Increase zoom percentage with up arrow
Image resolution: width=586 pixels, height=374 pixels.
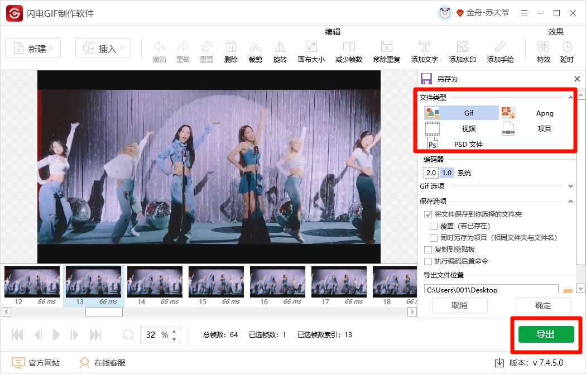point(174,331)
